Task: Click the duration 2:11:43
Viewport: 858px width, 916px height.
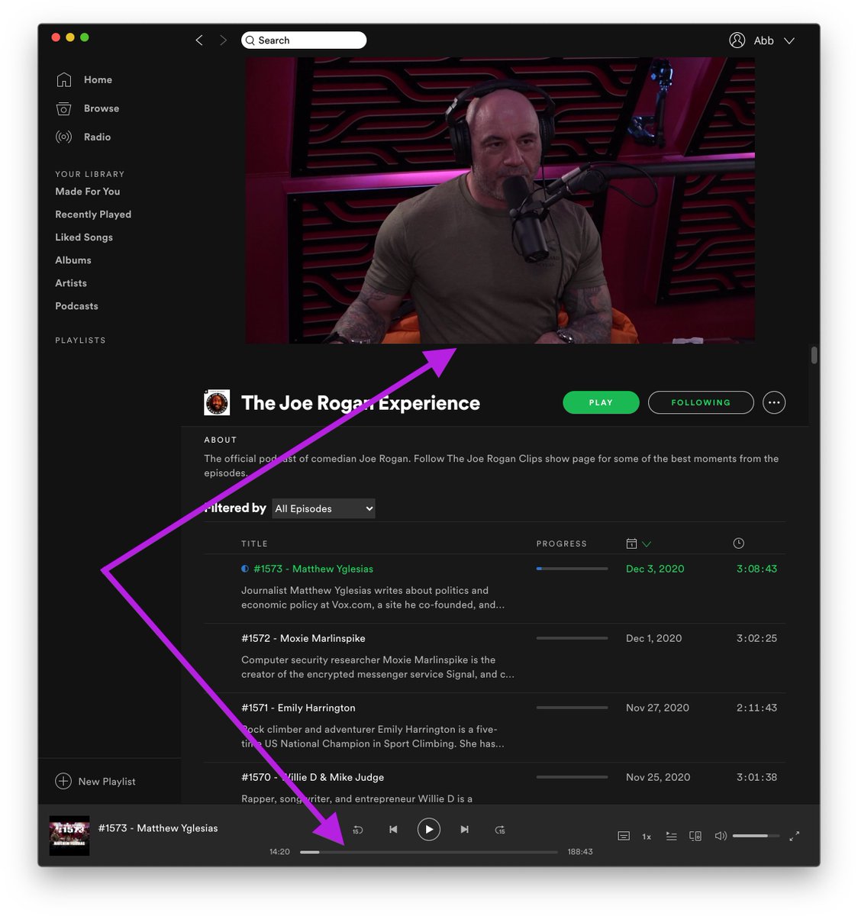Action: point(756,708)
